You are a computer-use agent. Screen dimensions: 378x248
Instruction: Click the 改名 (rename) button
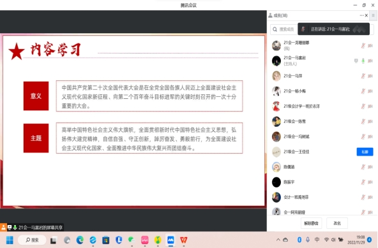[337, 223]
